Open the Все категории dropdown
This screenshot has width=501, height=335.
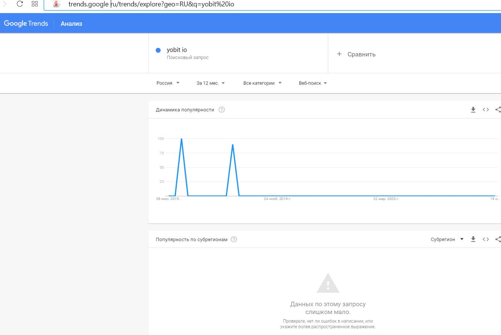pos(262,83)
